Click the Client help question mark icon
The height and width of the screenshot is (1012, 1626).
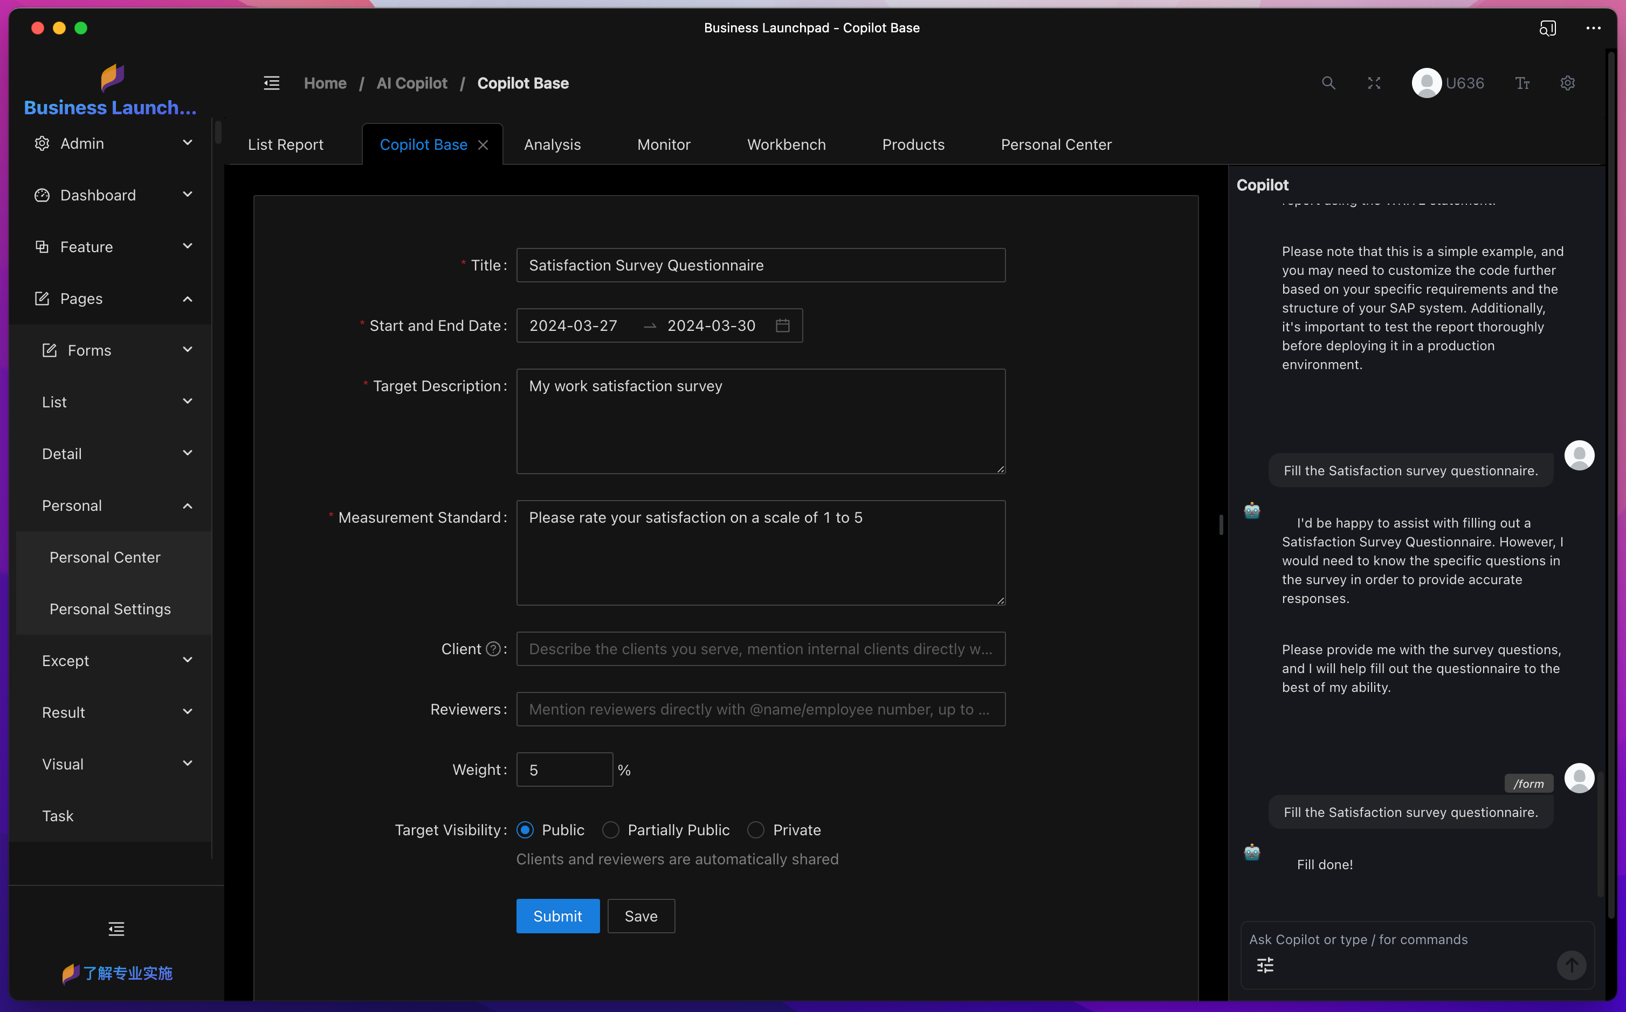(493, 649)
